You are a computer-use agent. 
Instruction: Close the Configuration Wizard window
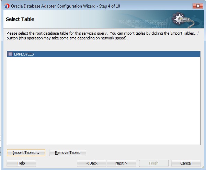[197, 6]
